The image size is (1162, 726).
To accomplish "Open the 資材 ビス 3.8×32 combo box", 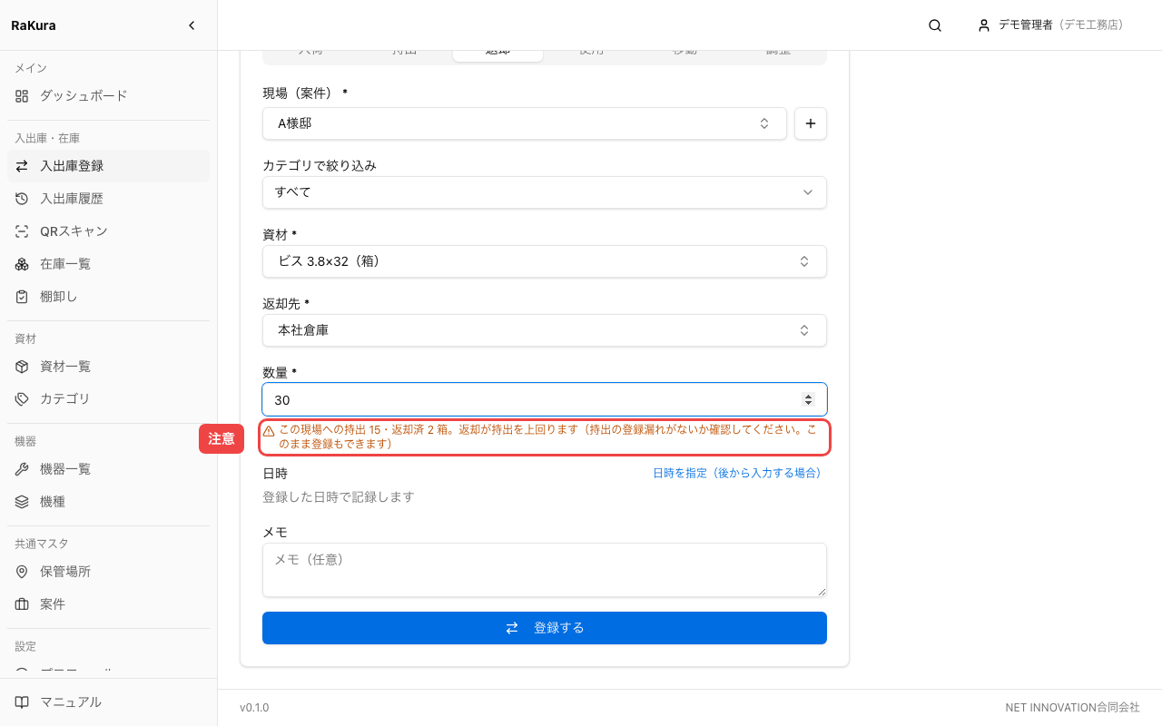I will 545,261.
